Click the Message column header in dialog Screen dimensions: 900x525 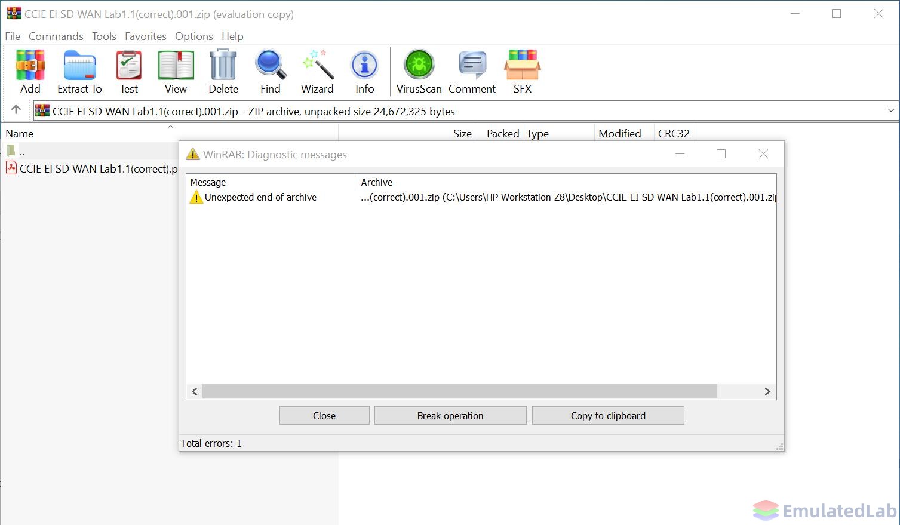coord(272,182)
